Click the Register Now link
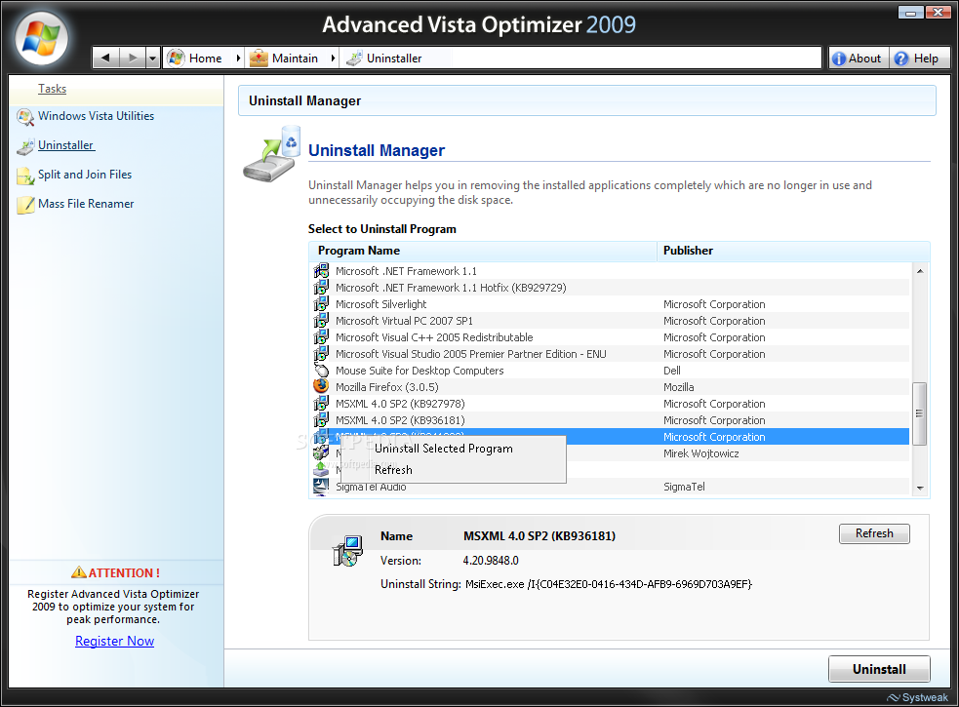The image size is (959, 707). 114,641
